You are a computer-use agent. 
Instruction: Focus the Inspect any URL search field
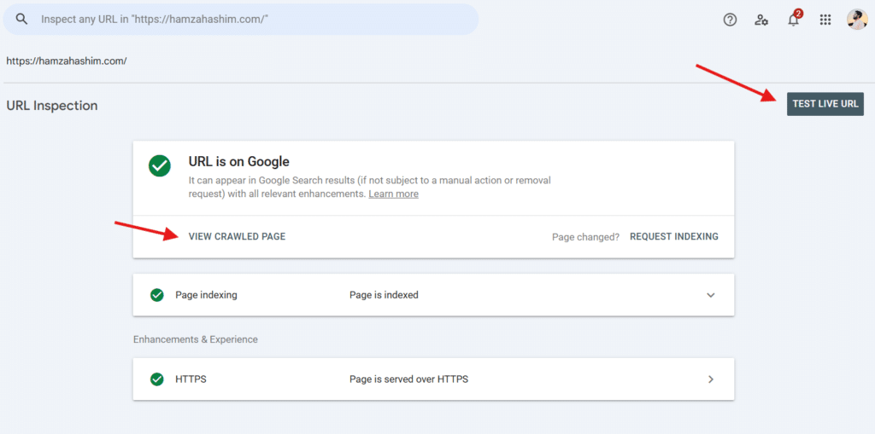tap(240, 19)
